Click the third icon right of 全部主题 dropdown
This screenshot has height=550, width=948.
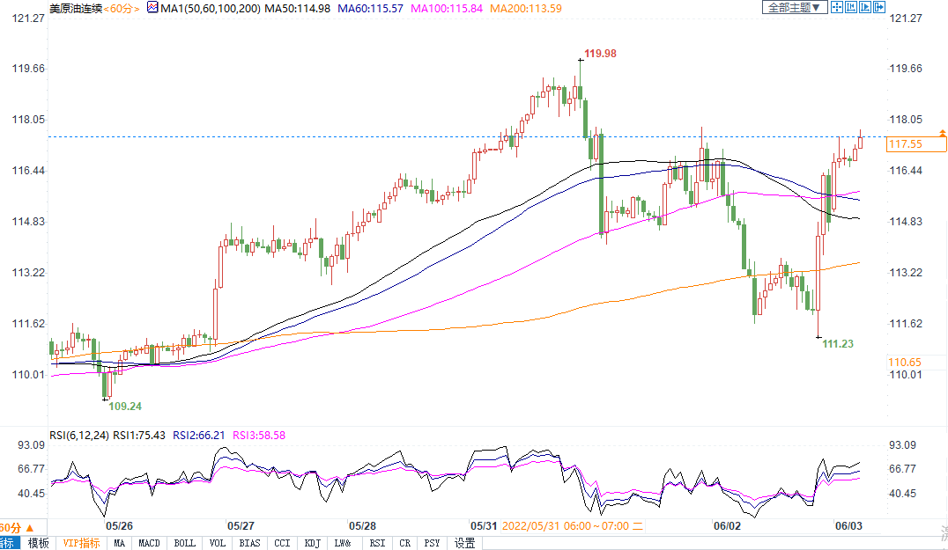(865, 8)
